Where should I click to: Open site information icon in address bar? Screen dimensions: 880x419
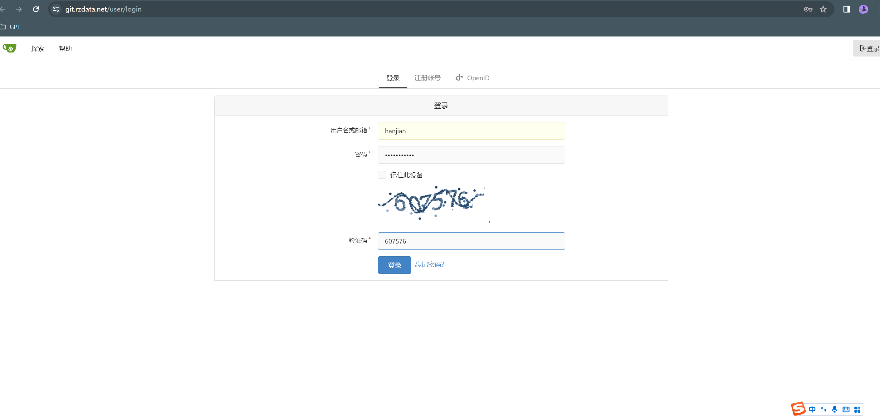click(x=56, y=9)
